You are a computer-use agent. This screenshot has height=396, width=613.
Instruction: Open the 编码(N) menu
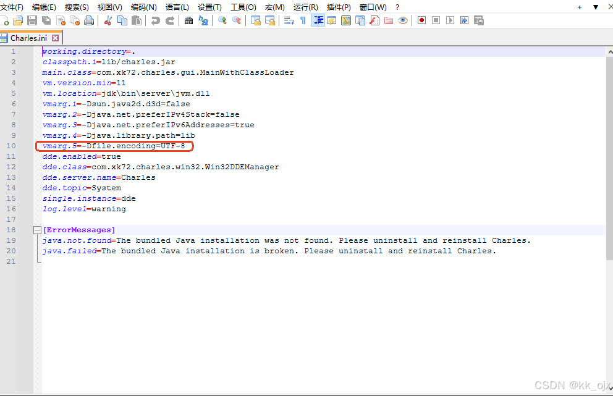144,7
